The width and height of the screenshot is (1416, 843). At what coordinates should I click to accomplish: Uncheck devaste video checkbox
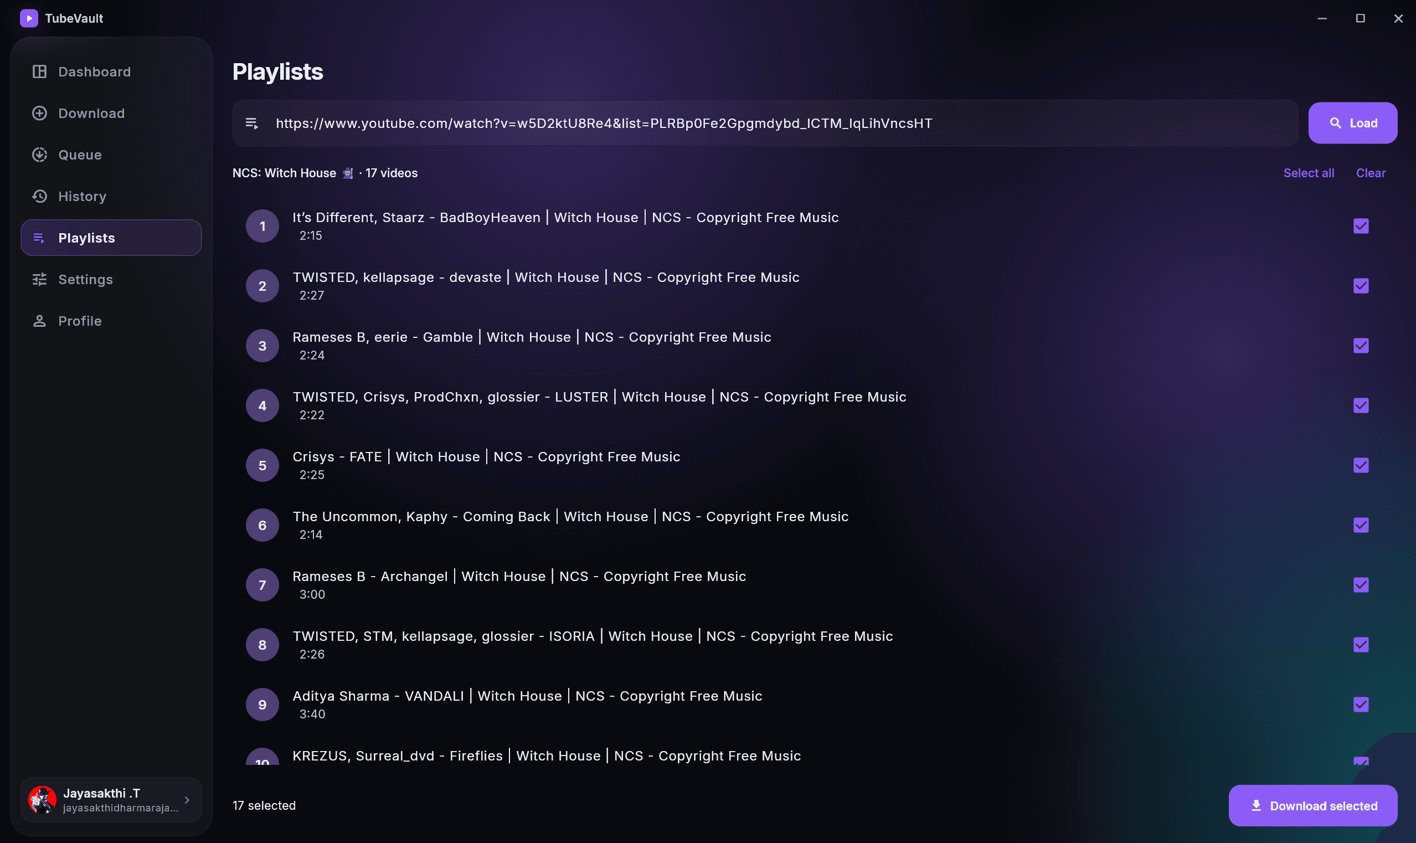1361,286
